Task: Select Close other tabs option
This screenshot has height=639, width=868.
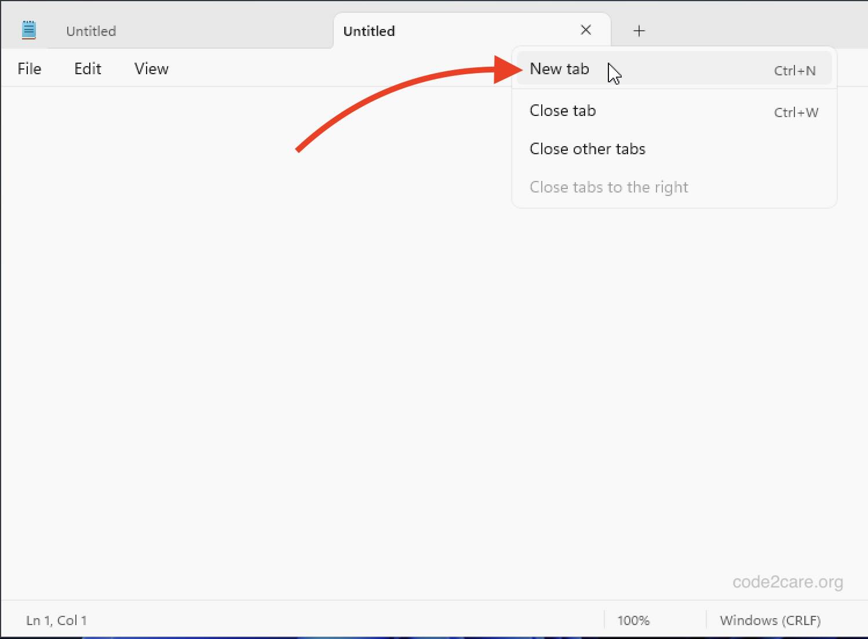Action: pos(587,148)
